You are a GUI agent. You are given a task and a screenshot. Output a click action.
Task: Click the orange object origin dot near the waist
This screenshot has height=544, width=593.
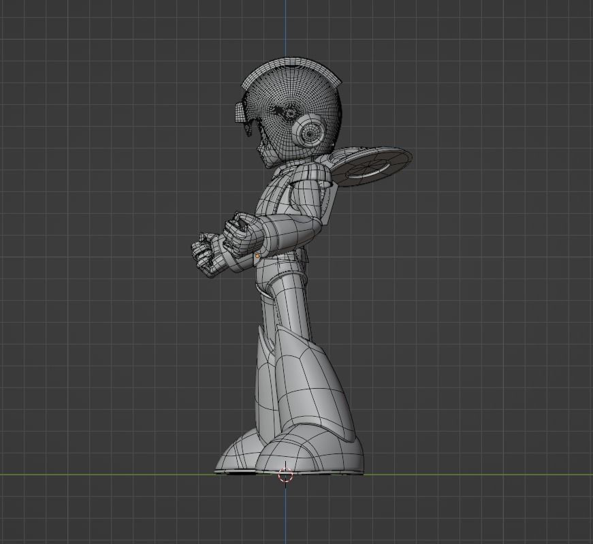257,256
